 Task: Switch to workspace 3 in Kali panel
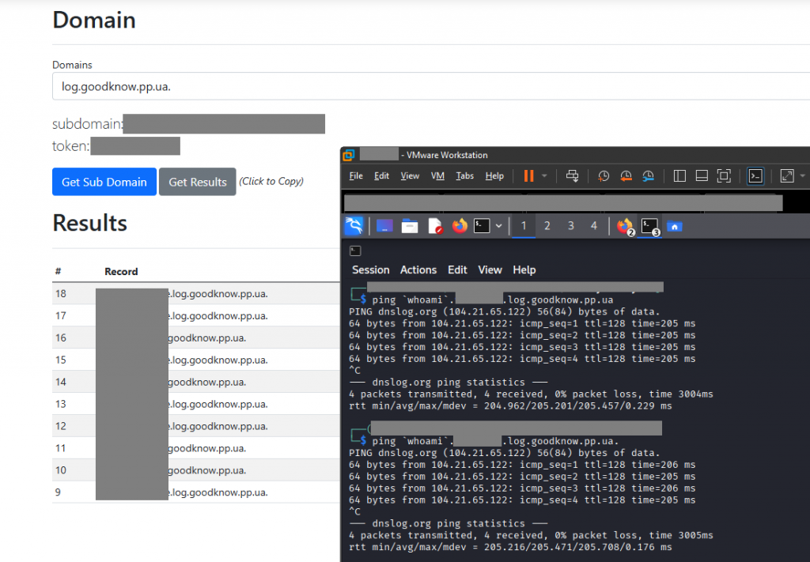tap(571, 226)
